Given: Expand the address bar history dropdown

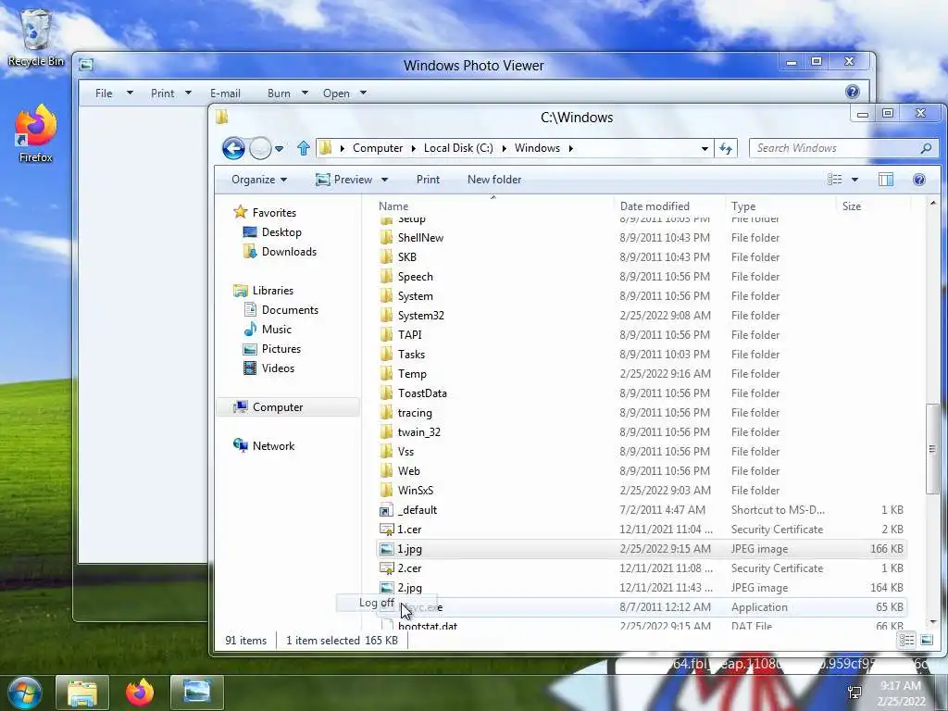Looking at the screenshot, I should point(705,149).
